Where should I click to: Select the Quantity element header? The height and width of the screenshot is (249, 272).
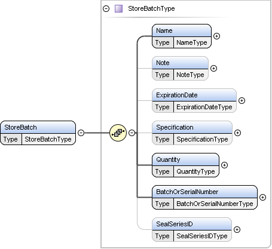point(185,159)
